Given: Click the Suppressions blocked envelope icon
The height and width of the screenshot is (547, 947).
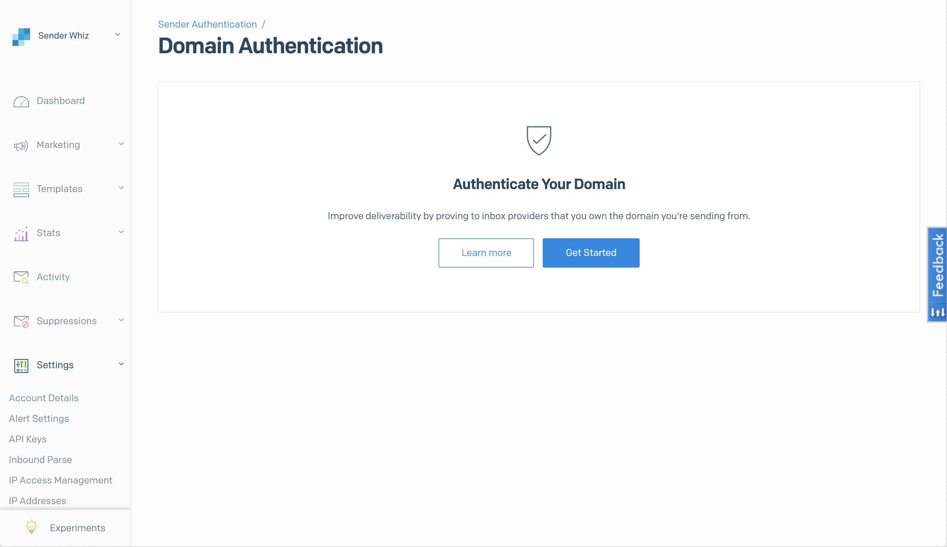Looking at the screenshot, I should pos(21,321).
